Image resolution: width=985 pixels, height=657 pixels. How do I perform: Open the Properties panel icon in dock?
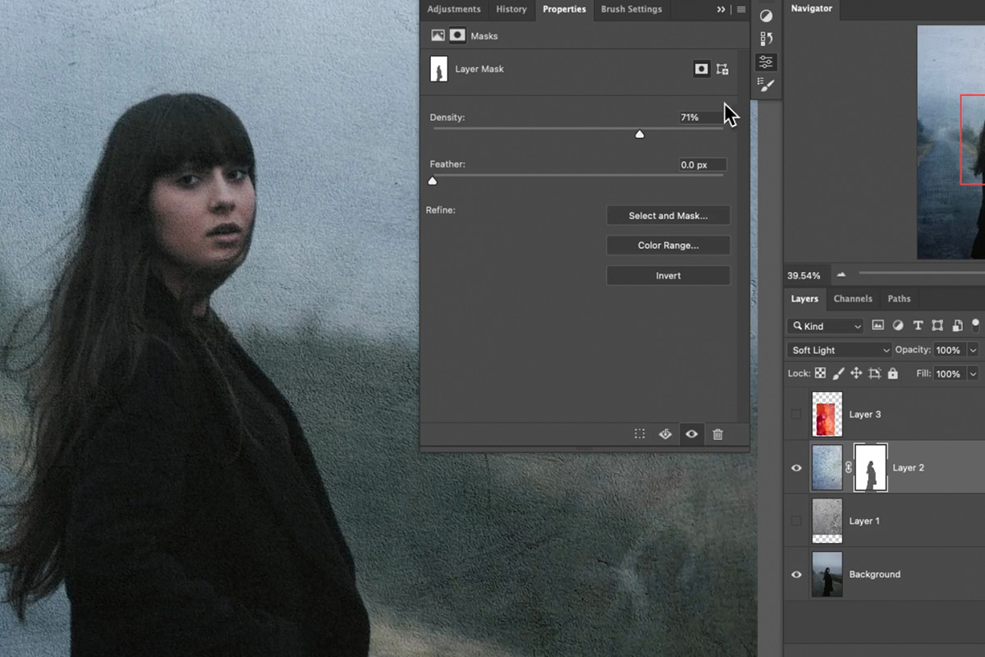766,62
